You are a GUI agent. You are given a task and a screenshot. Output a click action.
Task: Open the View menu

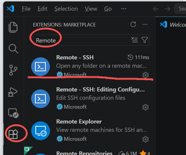click(x=91, y=9)
